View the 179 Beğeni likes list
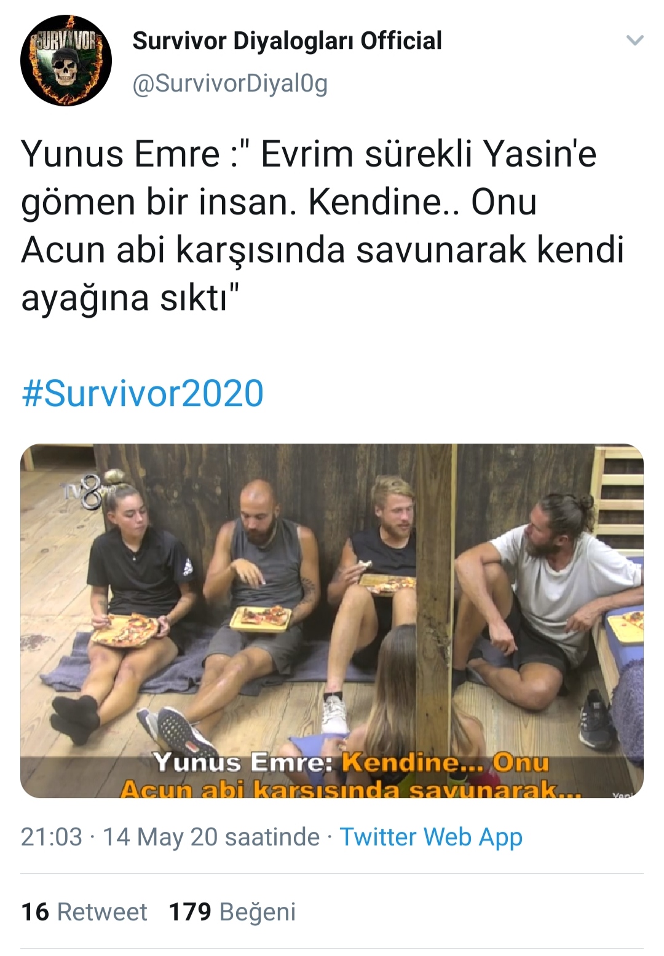664x956 pixels. tap(232, 912)
